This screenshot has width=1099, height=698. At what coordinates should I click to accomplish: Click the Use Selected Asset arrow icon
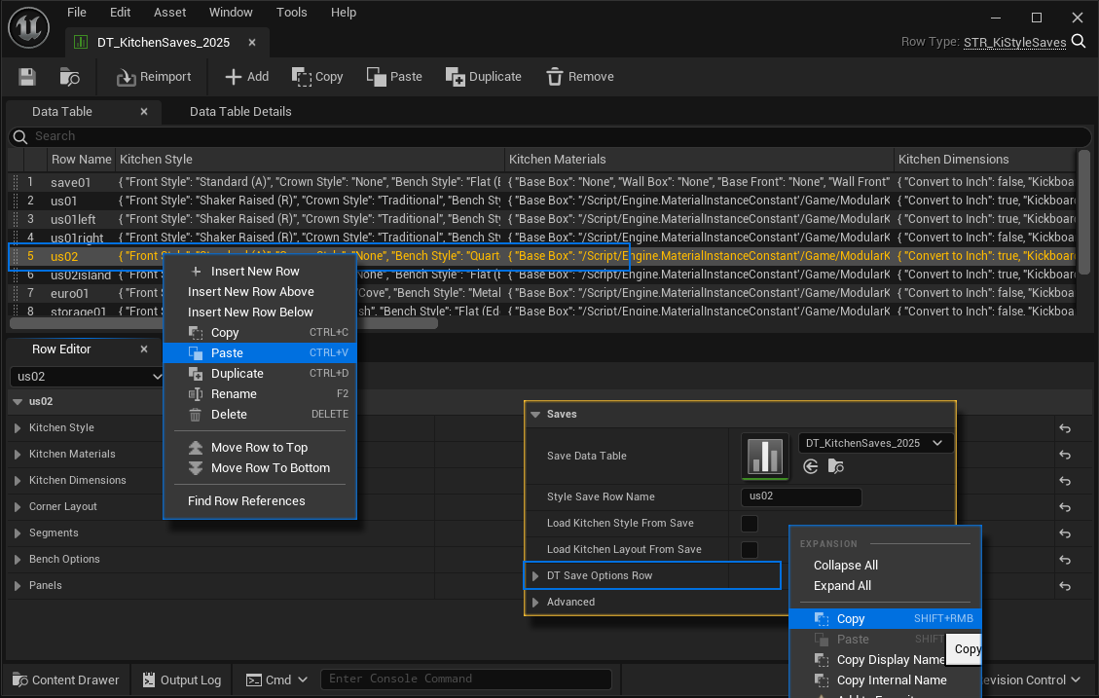(x=811, y=467)
